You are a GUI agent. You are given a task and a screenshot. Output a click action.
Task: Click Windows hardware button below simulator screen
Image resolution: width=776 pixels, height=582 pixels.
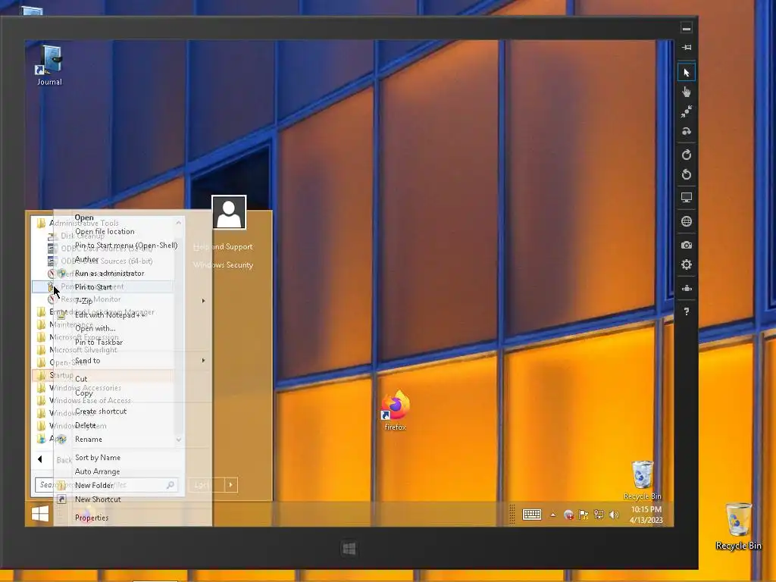coord(349,549)
